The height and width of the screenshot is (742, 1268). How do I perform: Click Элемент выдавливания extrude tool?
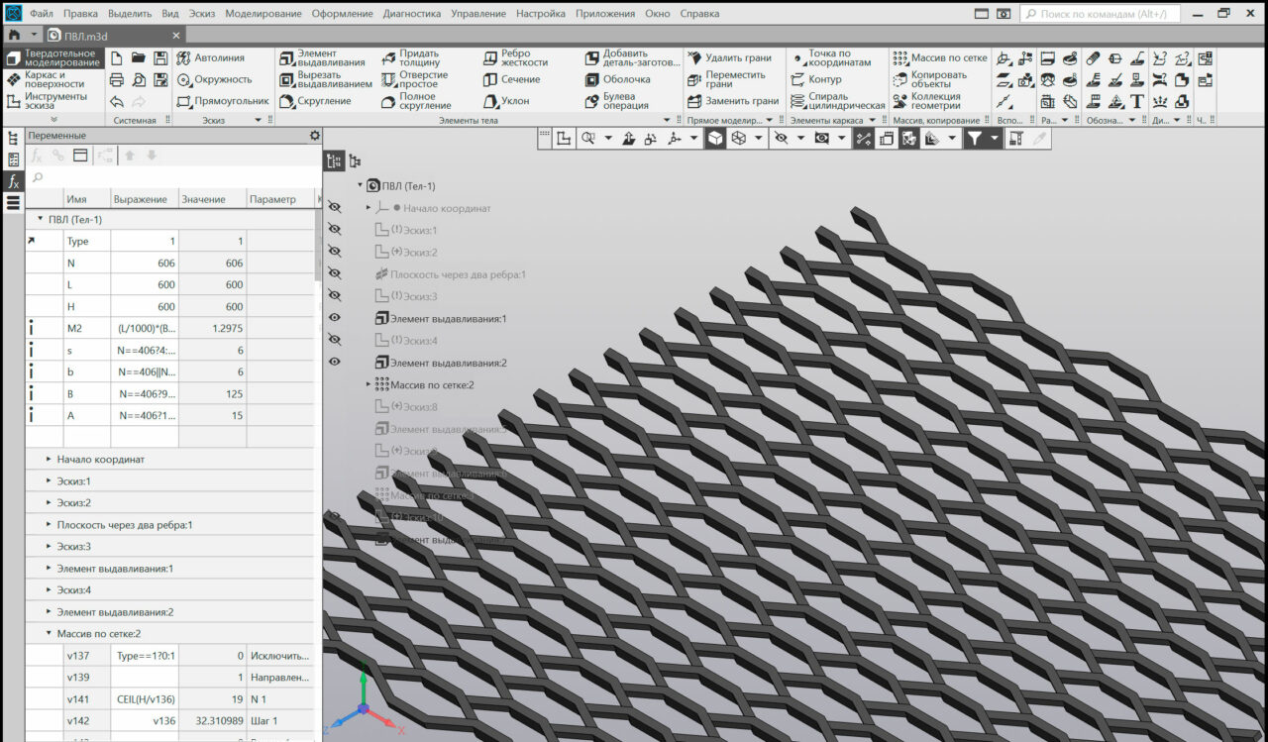pos(322,57)
